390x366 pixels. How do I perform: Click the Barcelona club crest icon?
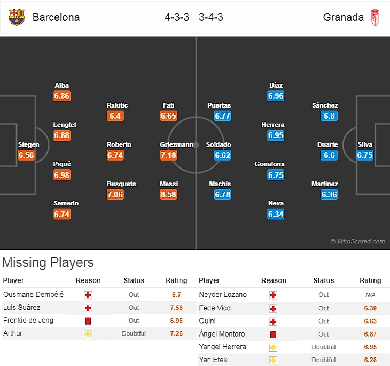pos(17,17)
